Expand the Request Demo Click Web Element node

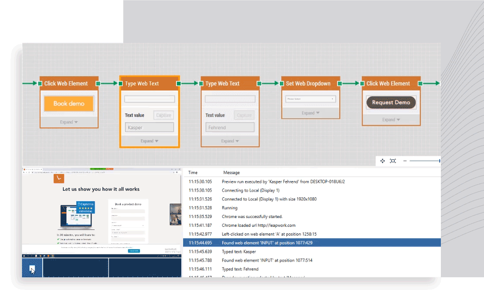point(391,120)
